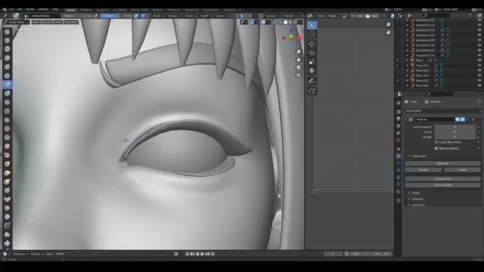Click the Level Viewport value field
Image resolution: width=484 pixels, height=272 pixels.
click(455, 127)
